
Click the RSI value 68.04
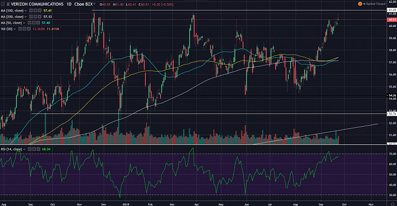[46, 149]
